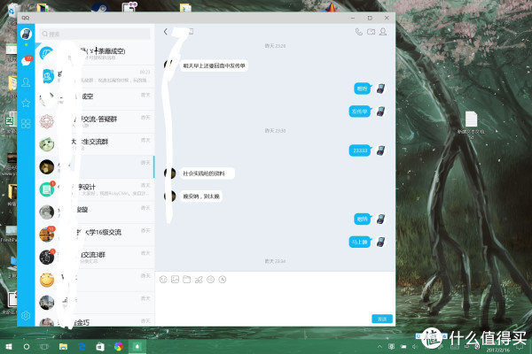This screenshot has width=532, height=354.
Task: Insert a picture using the image icon
Action: pos(175,280)
